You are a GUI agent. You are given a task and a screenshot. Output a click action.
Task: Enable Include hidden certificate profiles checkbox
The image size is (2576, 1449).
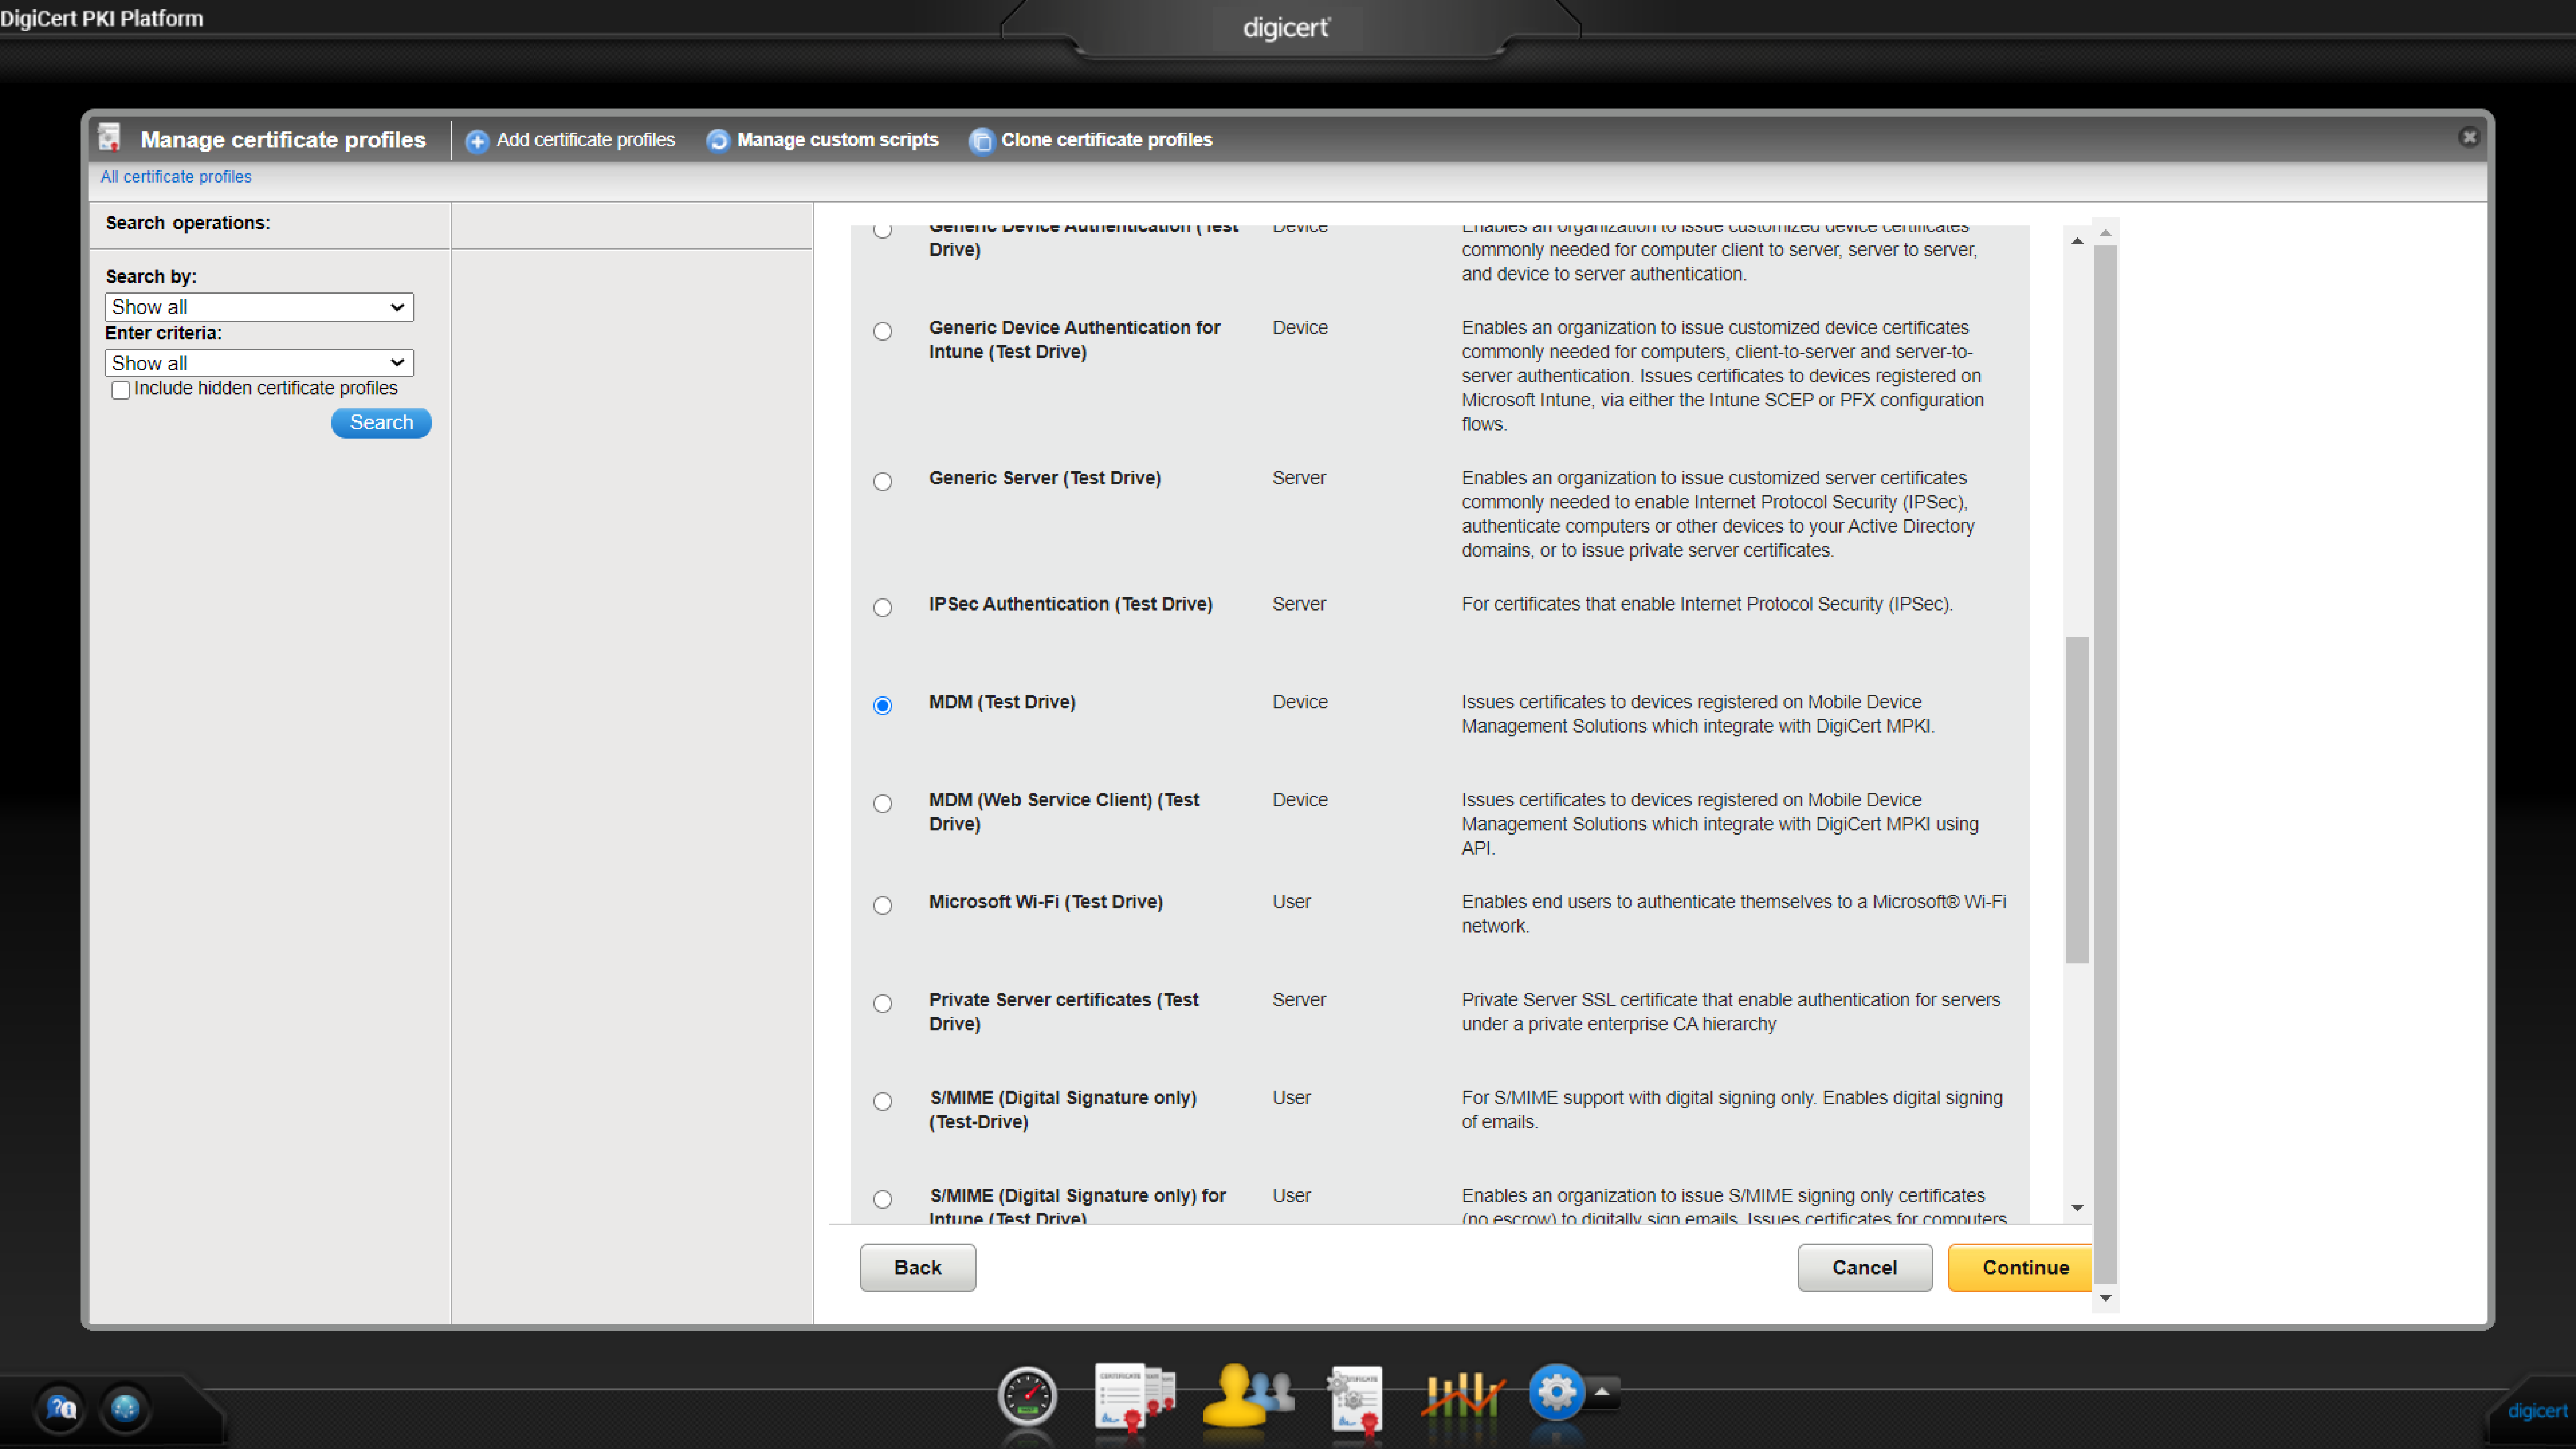point(121,390)
